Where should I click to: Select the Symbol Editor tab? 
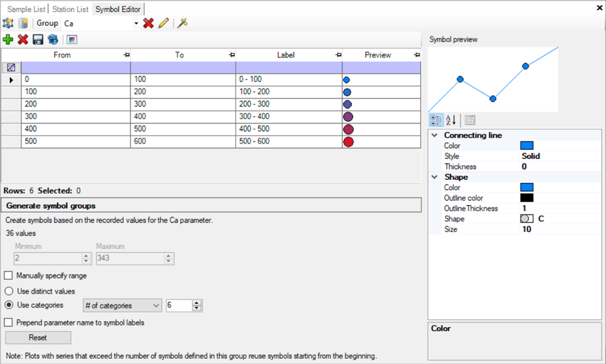(x=118, y=9)
